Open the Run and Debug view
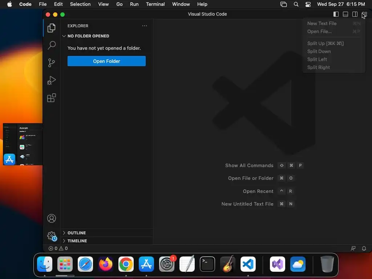372x279 pixels. coord(52,80)
